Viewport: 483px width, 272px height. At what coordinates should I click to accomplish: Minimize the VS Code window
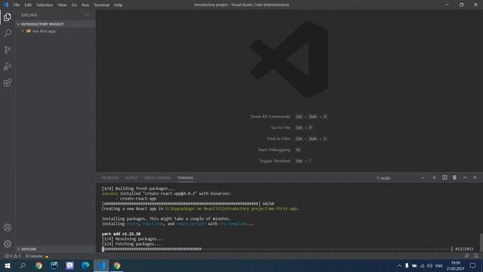click(x=447, y=5)
